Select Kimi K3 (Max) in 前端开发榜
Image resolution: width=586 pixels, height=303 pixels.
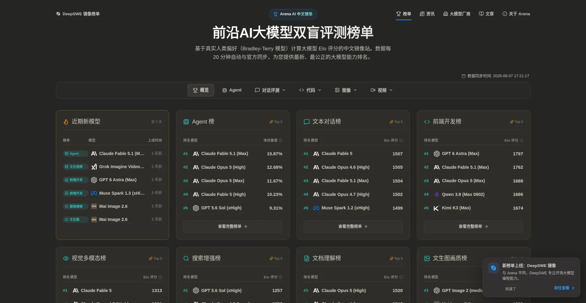click(x=473, y=208)
